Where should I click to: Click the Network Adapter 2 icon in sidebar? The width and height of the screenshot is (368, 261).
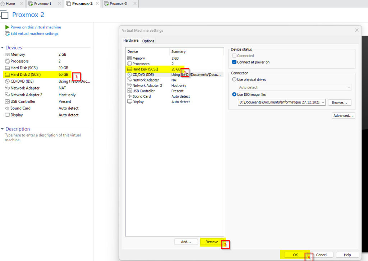(7, 95)
